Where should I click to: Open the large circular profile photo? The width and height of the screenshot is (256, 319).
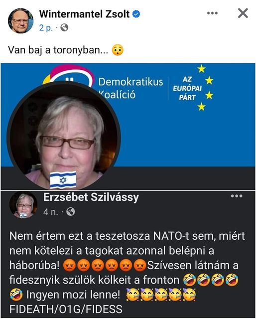click(x=64, y=136)
